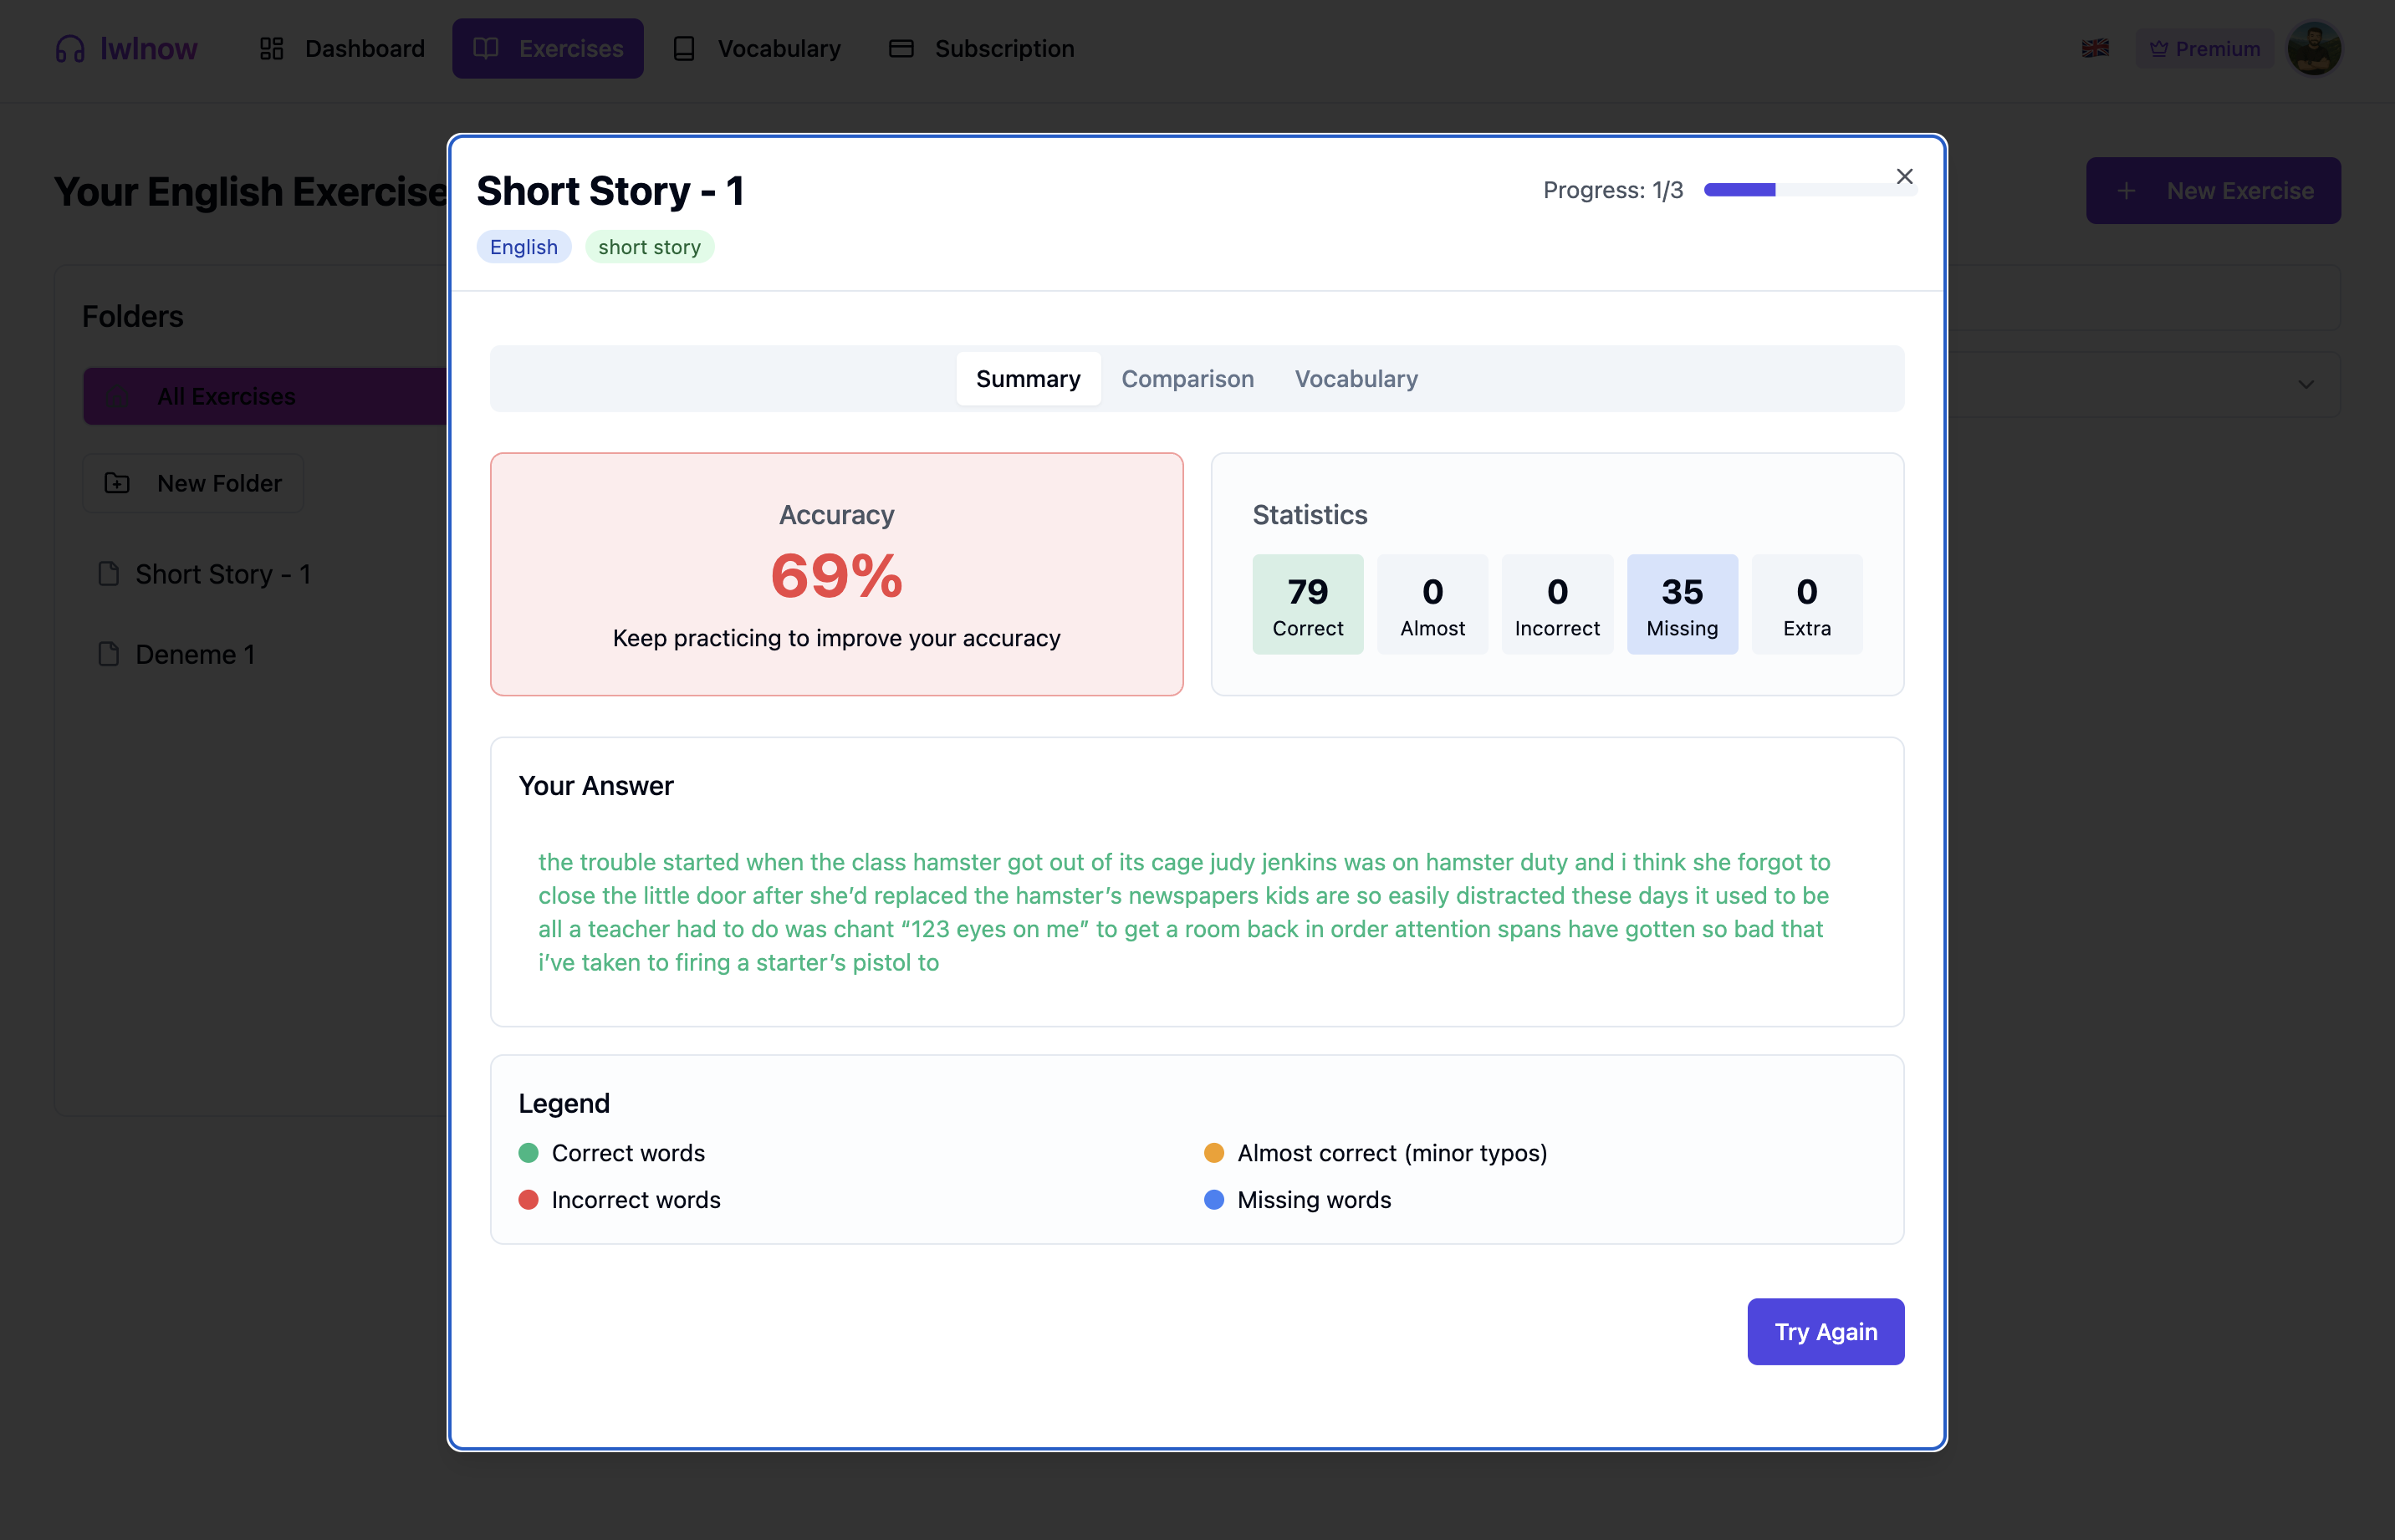
Task: Click the Exercises book icon
Action: tap(486, 49)
